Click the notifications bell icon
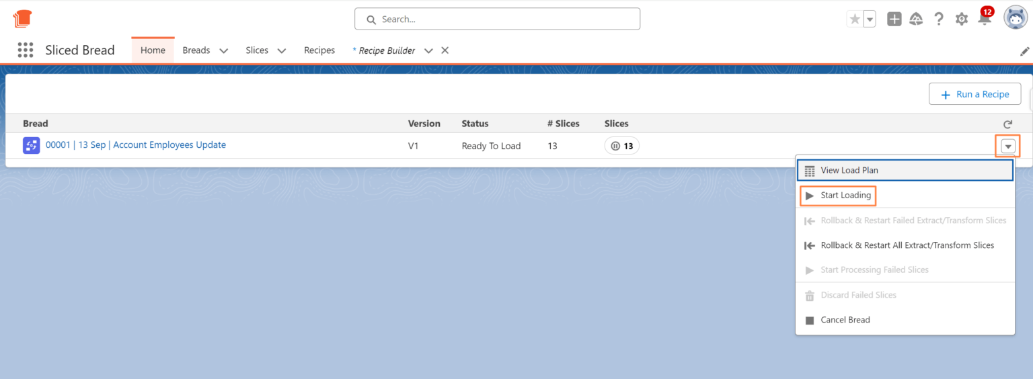Image resolution: width=1033 pixels, height=379 pixels. click(984, 19)
